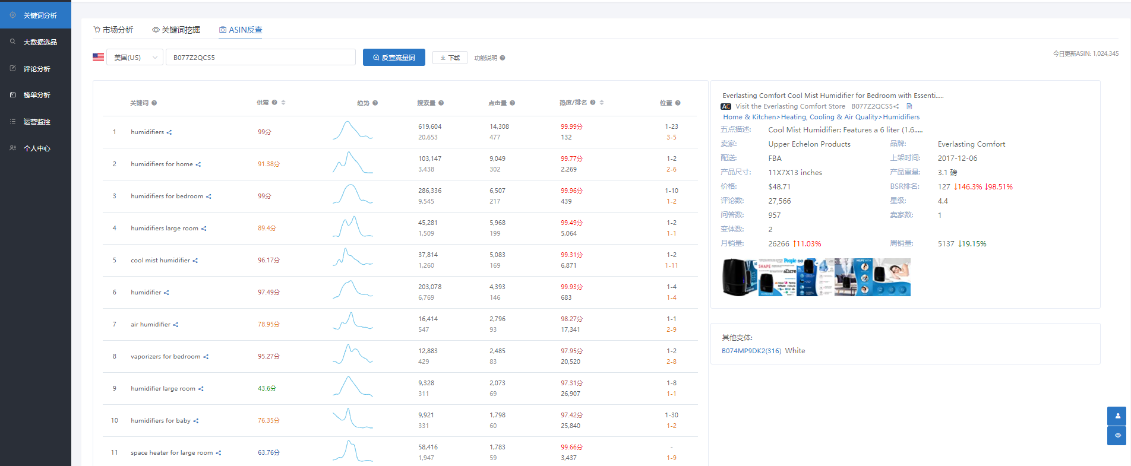Open the 美国(US) marketplace dropdown

[x=135, y=58]
